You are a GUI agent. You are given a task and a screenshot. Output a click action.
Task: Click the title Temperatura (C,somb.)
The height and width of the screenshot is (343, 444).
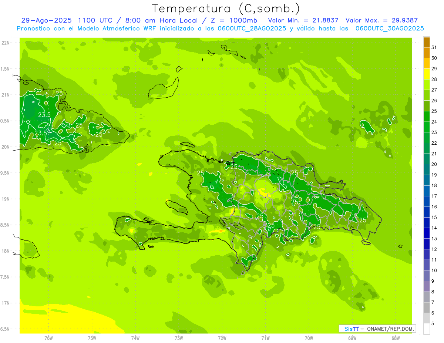(x=226, y=9)
